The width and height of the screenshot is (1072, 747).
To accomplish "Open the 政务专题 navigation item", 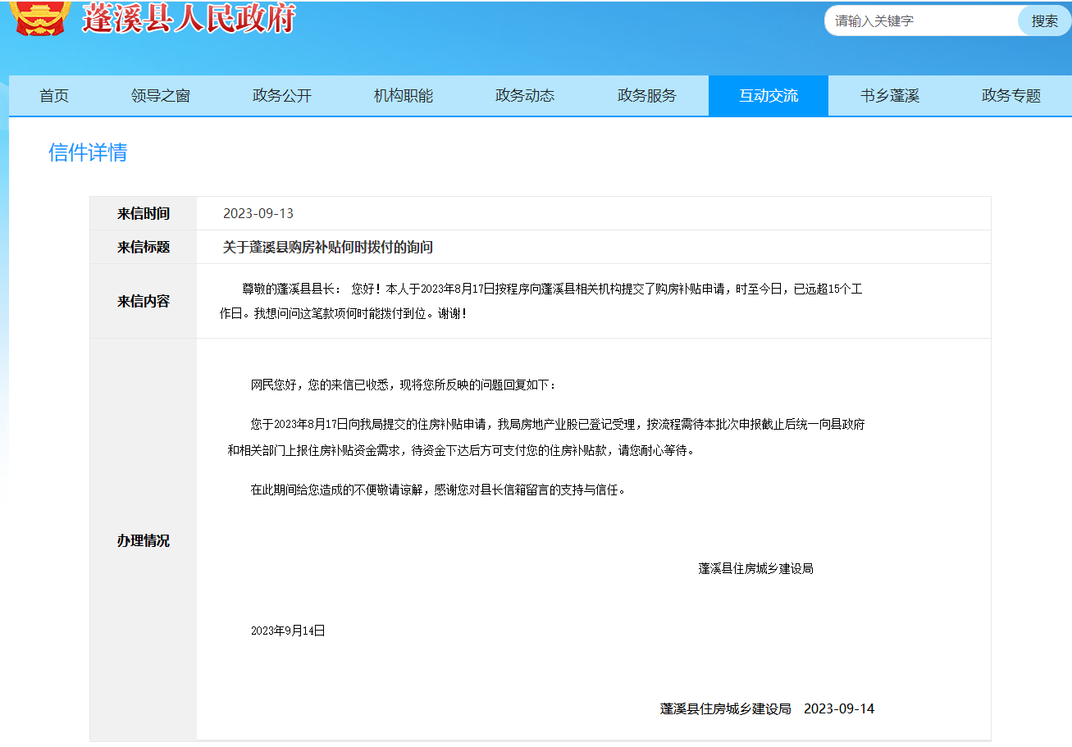I will click(1011, 96).
